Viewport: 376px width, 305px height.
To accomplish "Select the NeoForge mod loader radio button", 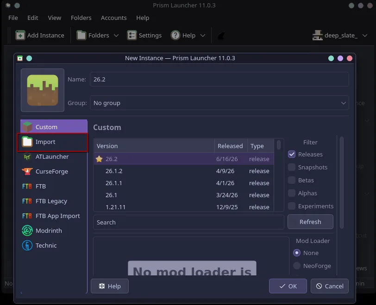I will 297,266.
